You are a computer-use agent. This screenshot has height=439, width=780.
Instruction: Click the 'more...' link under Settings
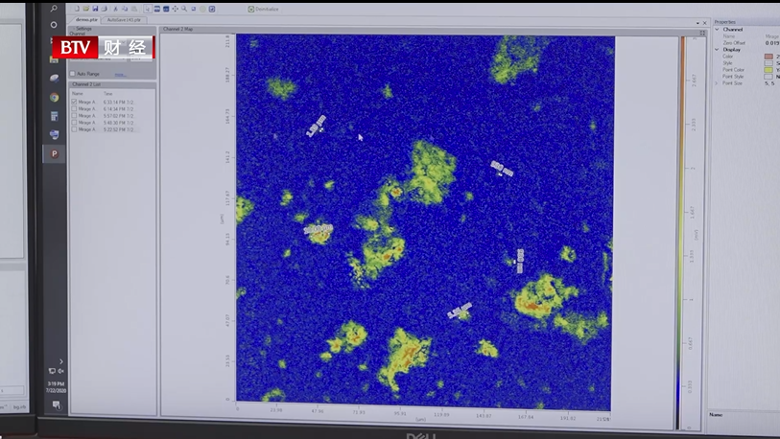click(120, 74)
